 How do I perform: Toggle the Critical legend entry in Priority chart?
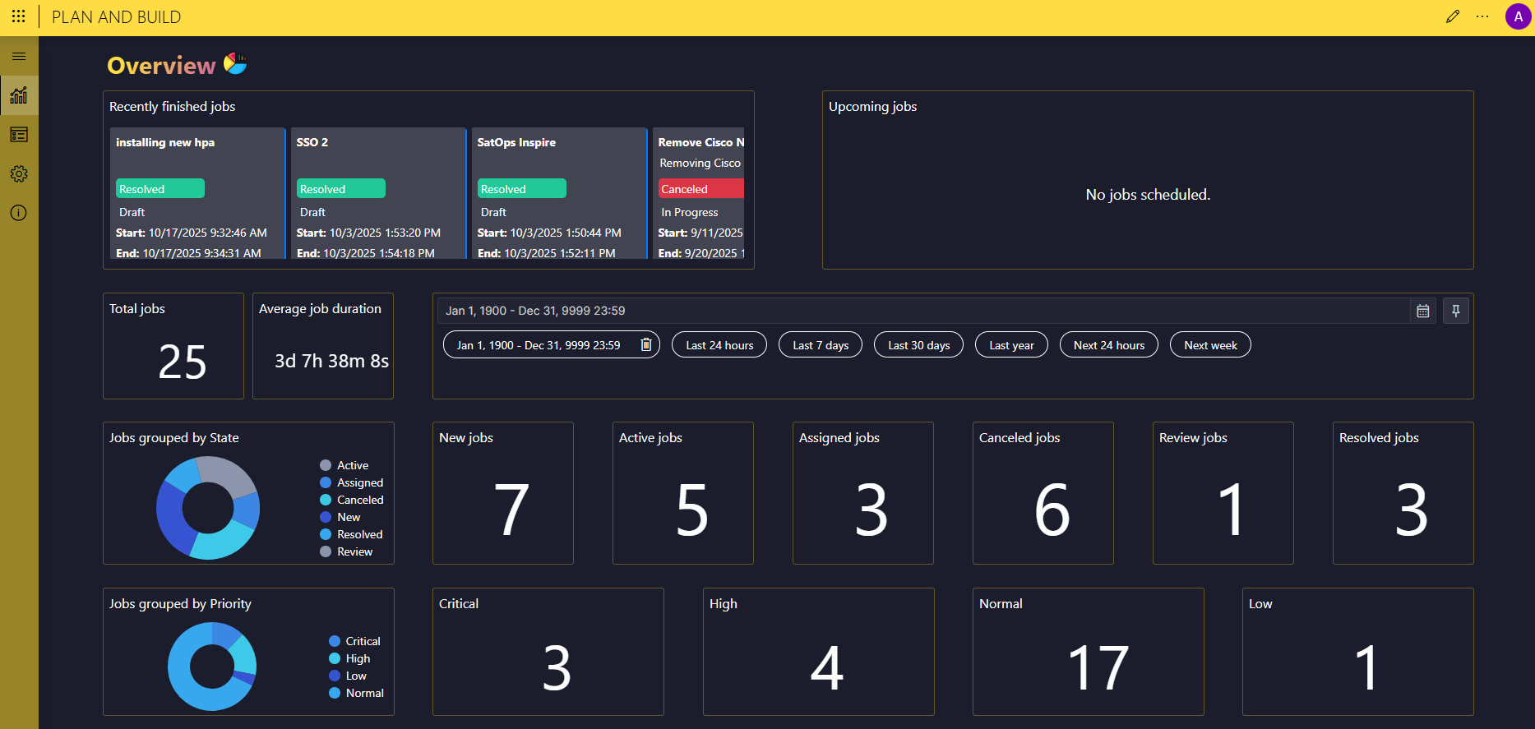pyautogui.click(x=362, y=641)
